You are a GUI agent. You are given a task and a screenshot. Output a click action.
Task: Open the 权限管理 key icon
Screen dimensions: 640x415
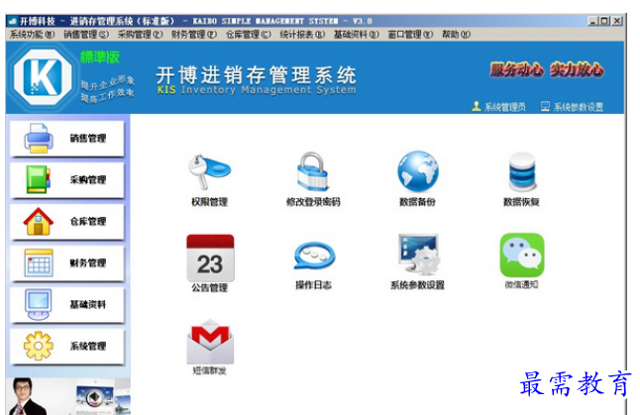point(209,171)
